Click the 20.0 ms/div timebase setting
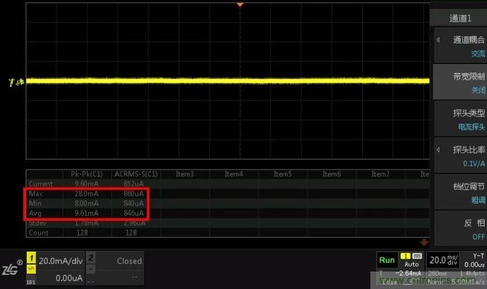The image size is (487, 289). click(x=444, y=260)
